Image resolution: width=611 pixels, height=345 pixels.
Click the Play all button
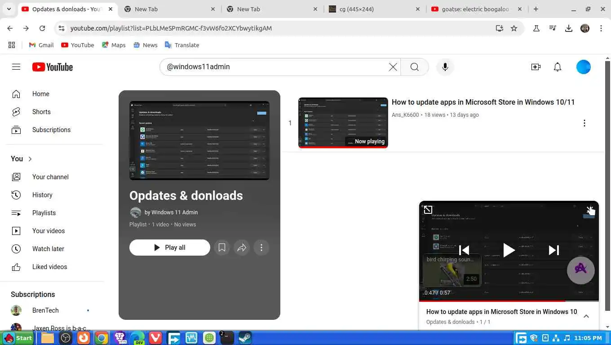click(x=170, y=248)
